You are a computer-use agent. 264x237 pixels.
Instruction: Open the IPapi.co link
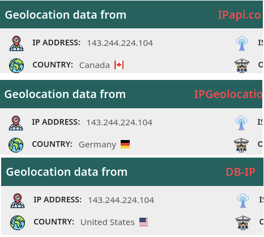pyautogui.click(x=240, y=15)
